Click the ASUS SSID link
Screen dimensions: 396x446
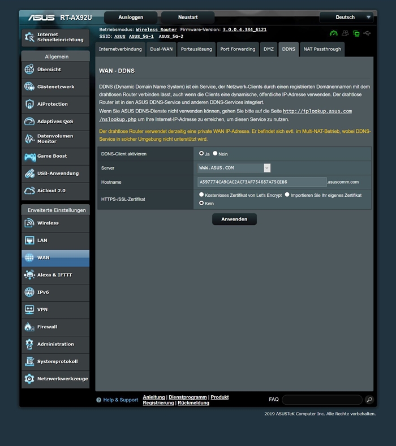point(120,36)
